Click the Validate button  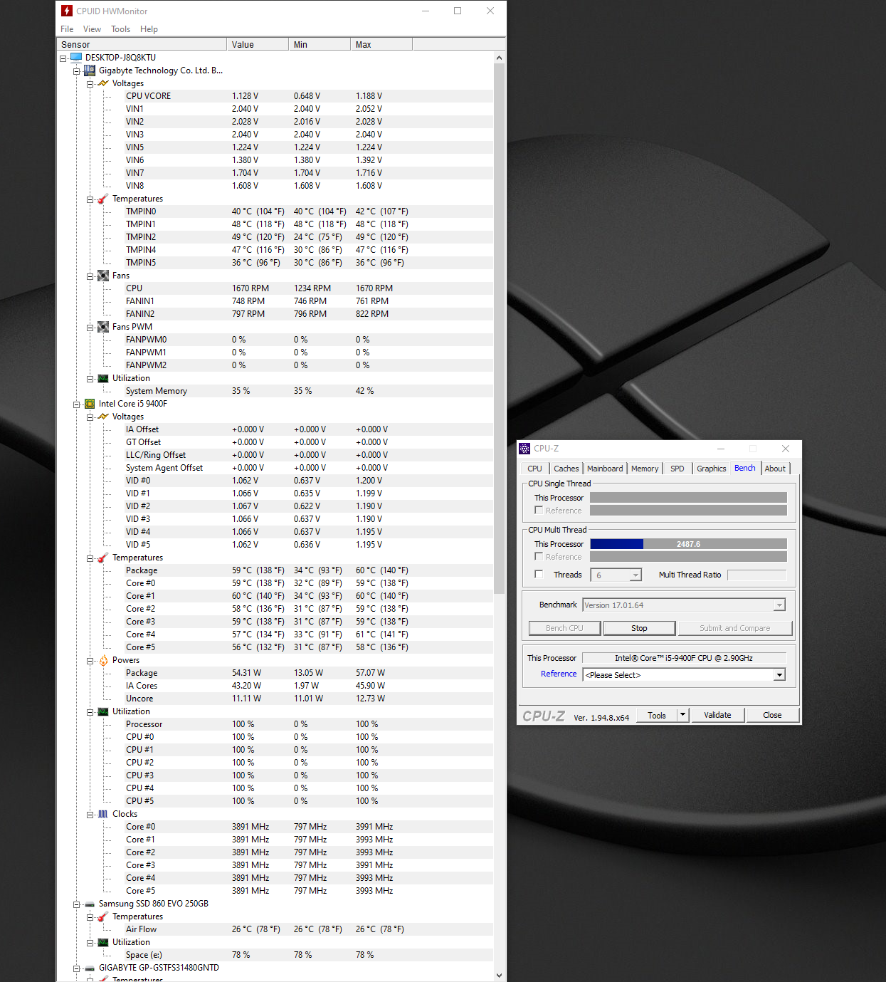coord(717,715)
